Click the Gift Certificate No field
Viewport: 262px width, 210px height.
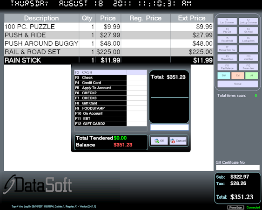pos(238,168)
